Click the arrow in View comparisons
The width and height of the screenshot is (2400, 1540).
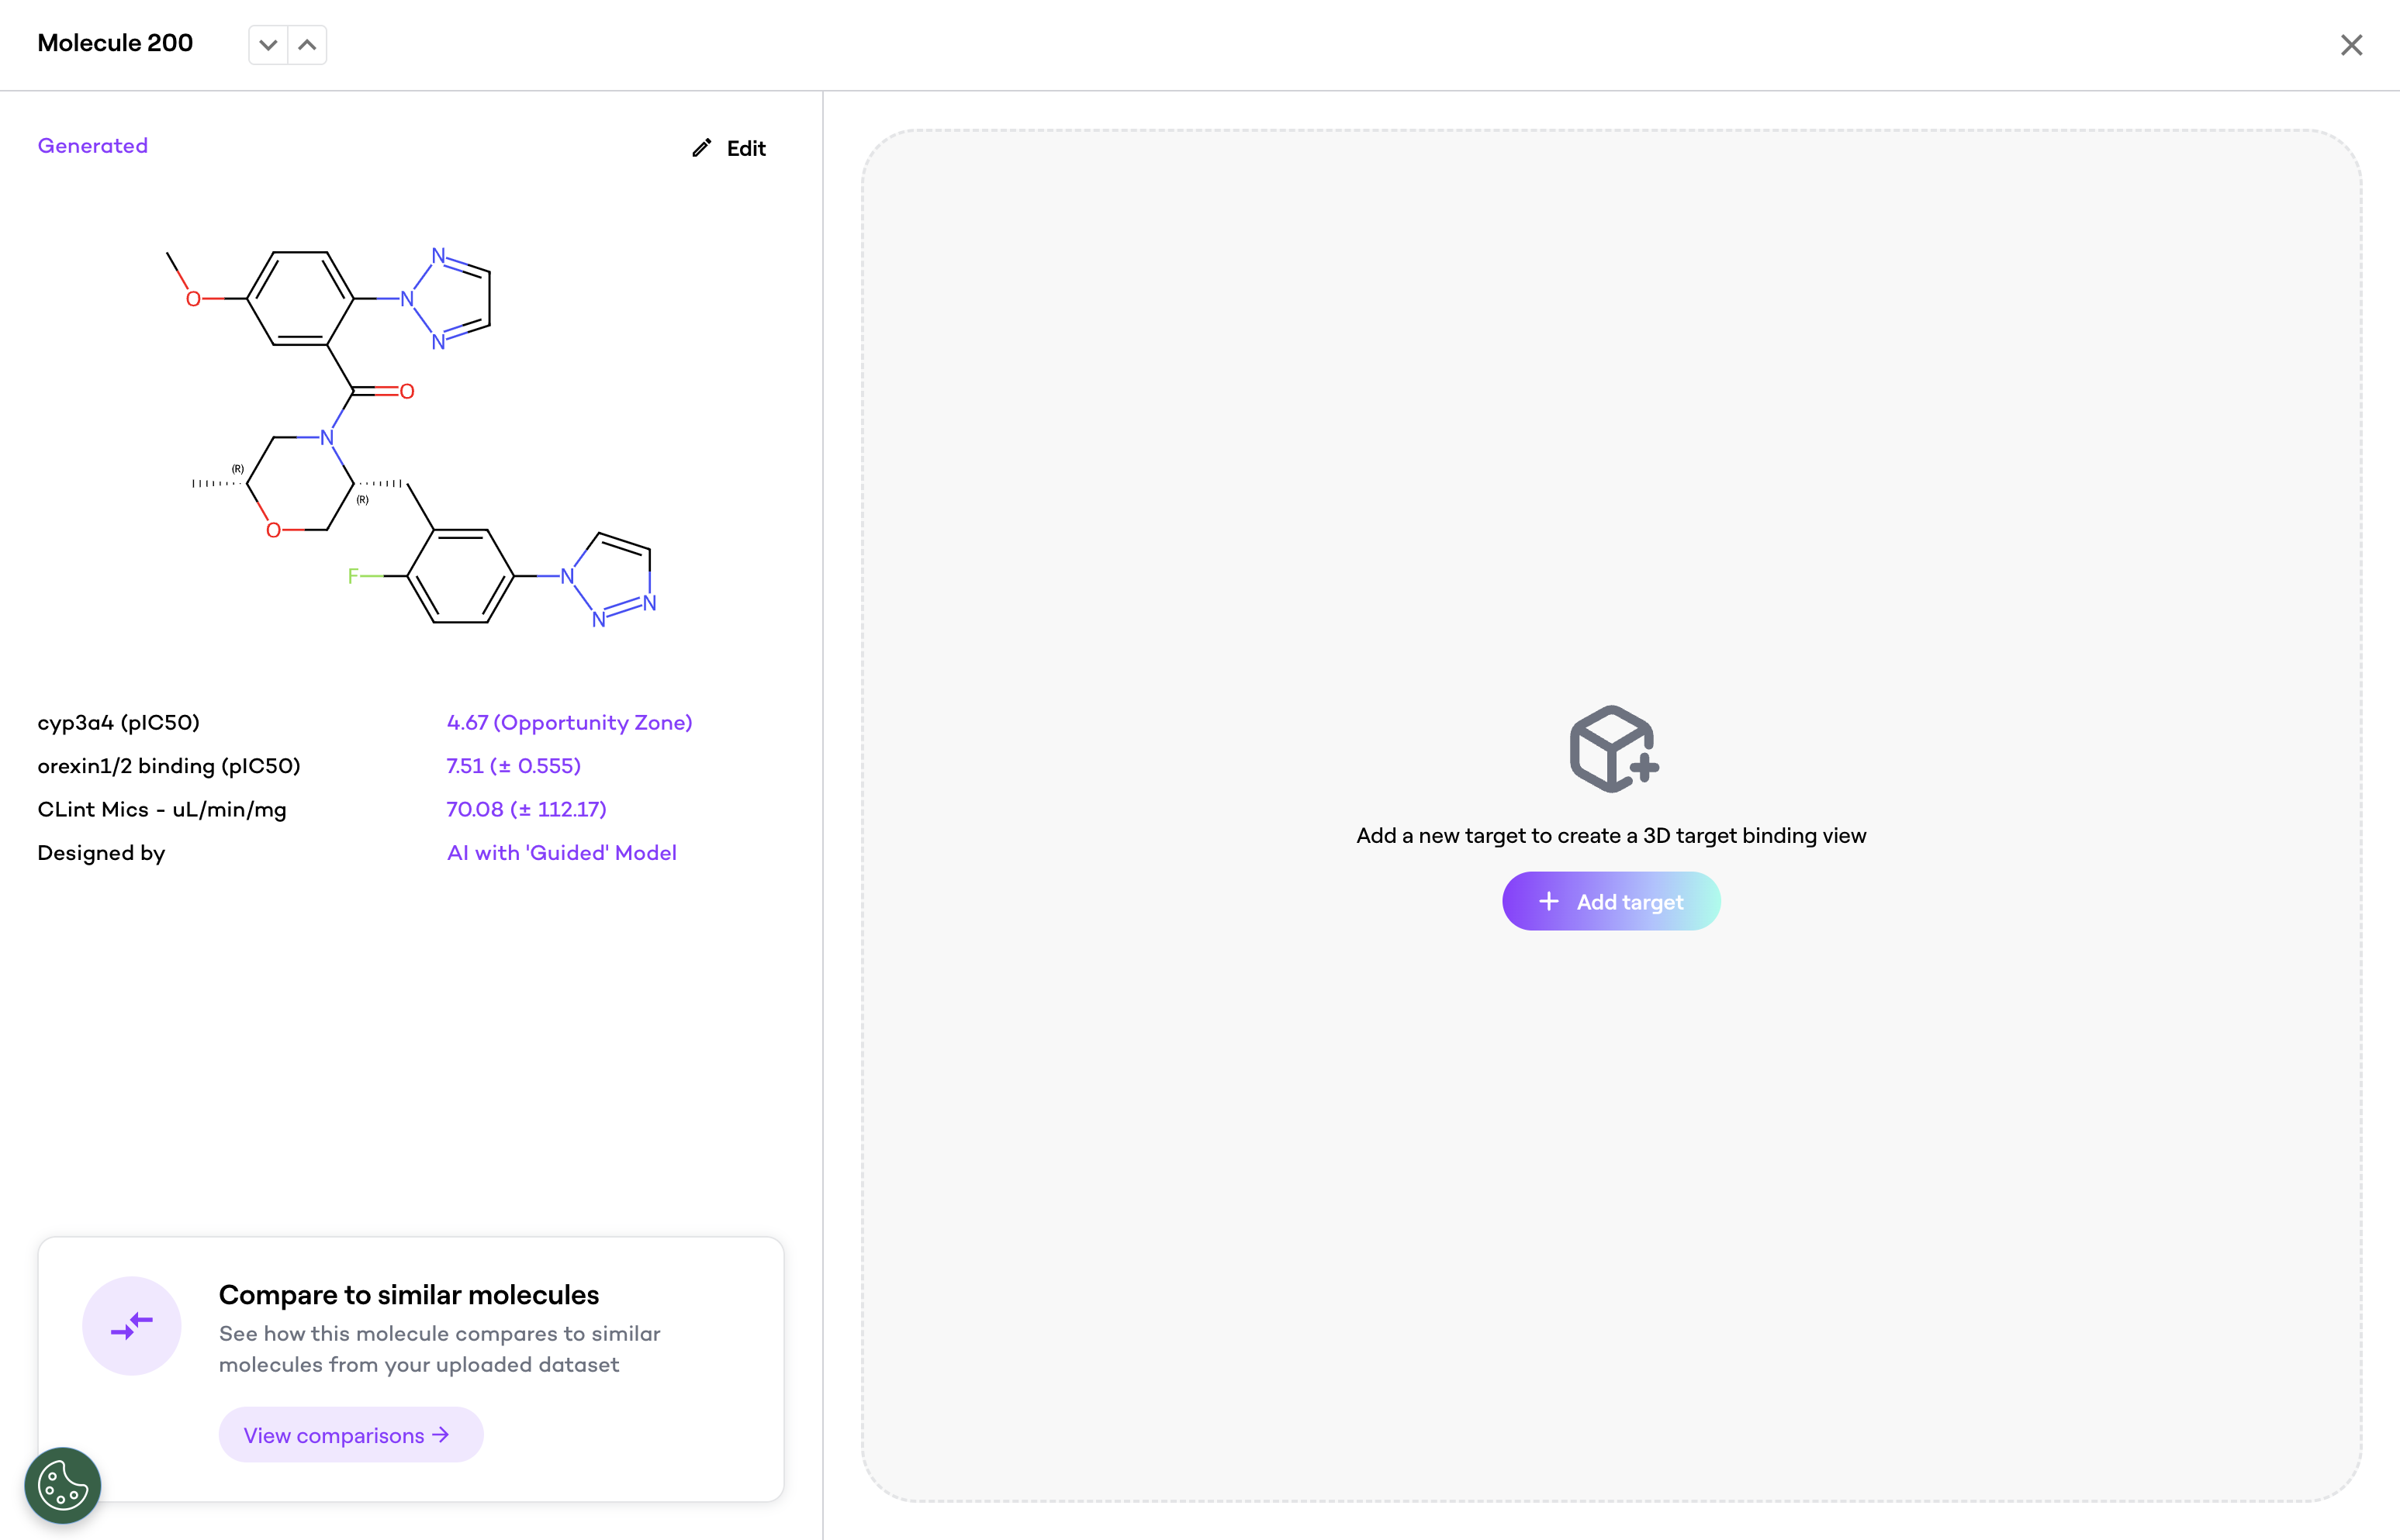tap(441, 1435)
